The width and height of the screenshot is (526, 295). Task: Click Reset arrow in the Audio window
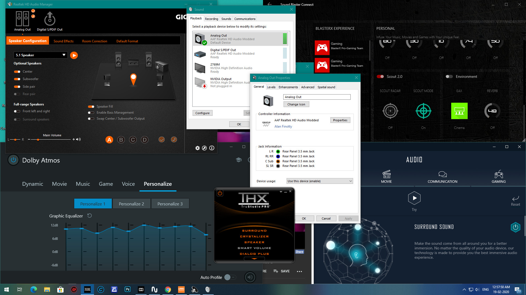pos(515,200)
